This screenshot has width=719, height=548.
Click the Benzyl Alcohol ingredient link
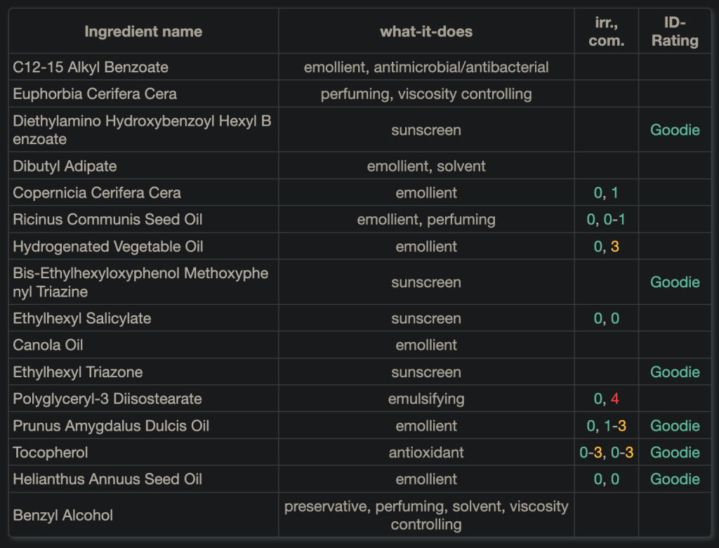click(x=63, y=516)
